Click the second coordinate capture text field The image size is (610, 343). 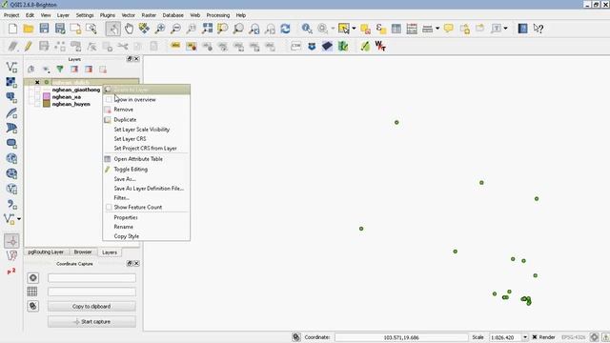(x=91, y=292)
